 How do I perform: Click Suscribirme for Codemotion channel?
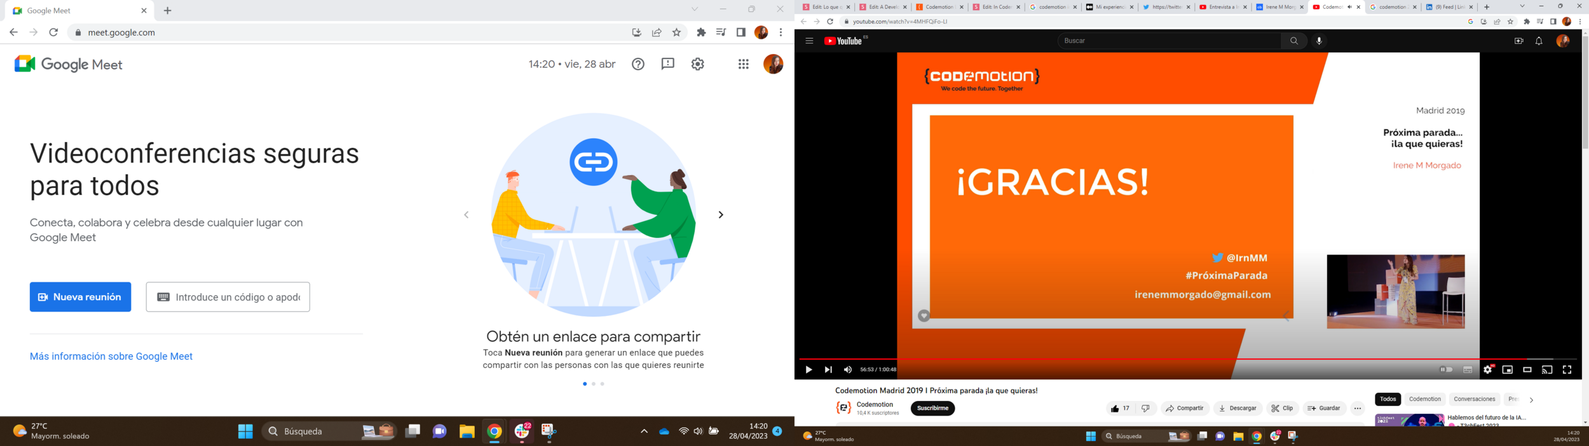932,409
